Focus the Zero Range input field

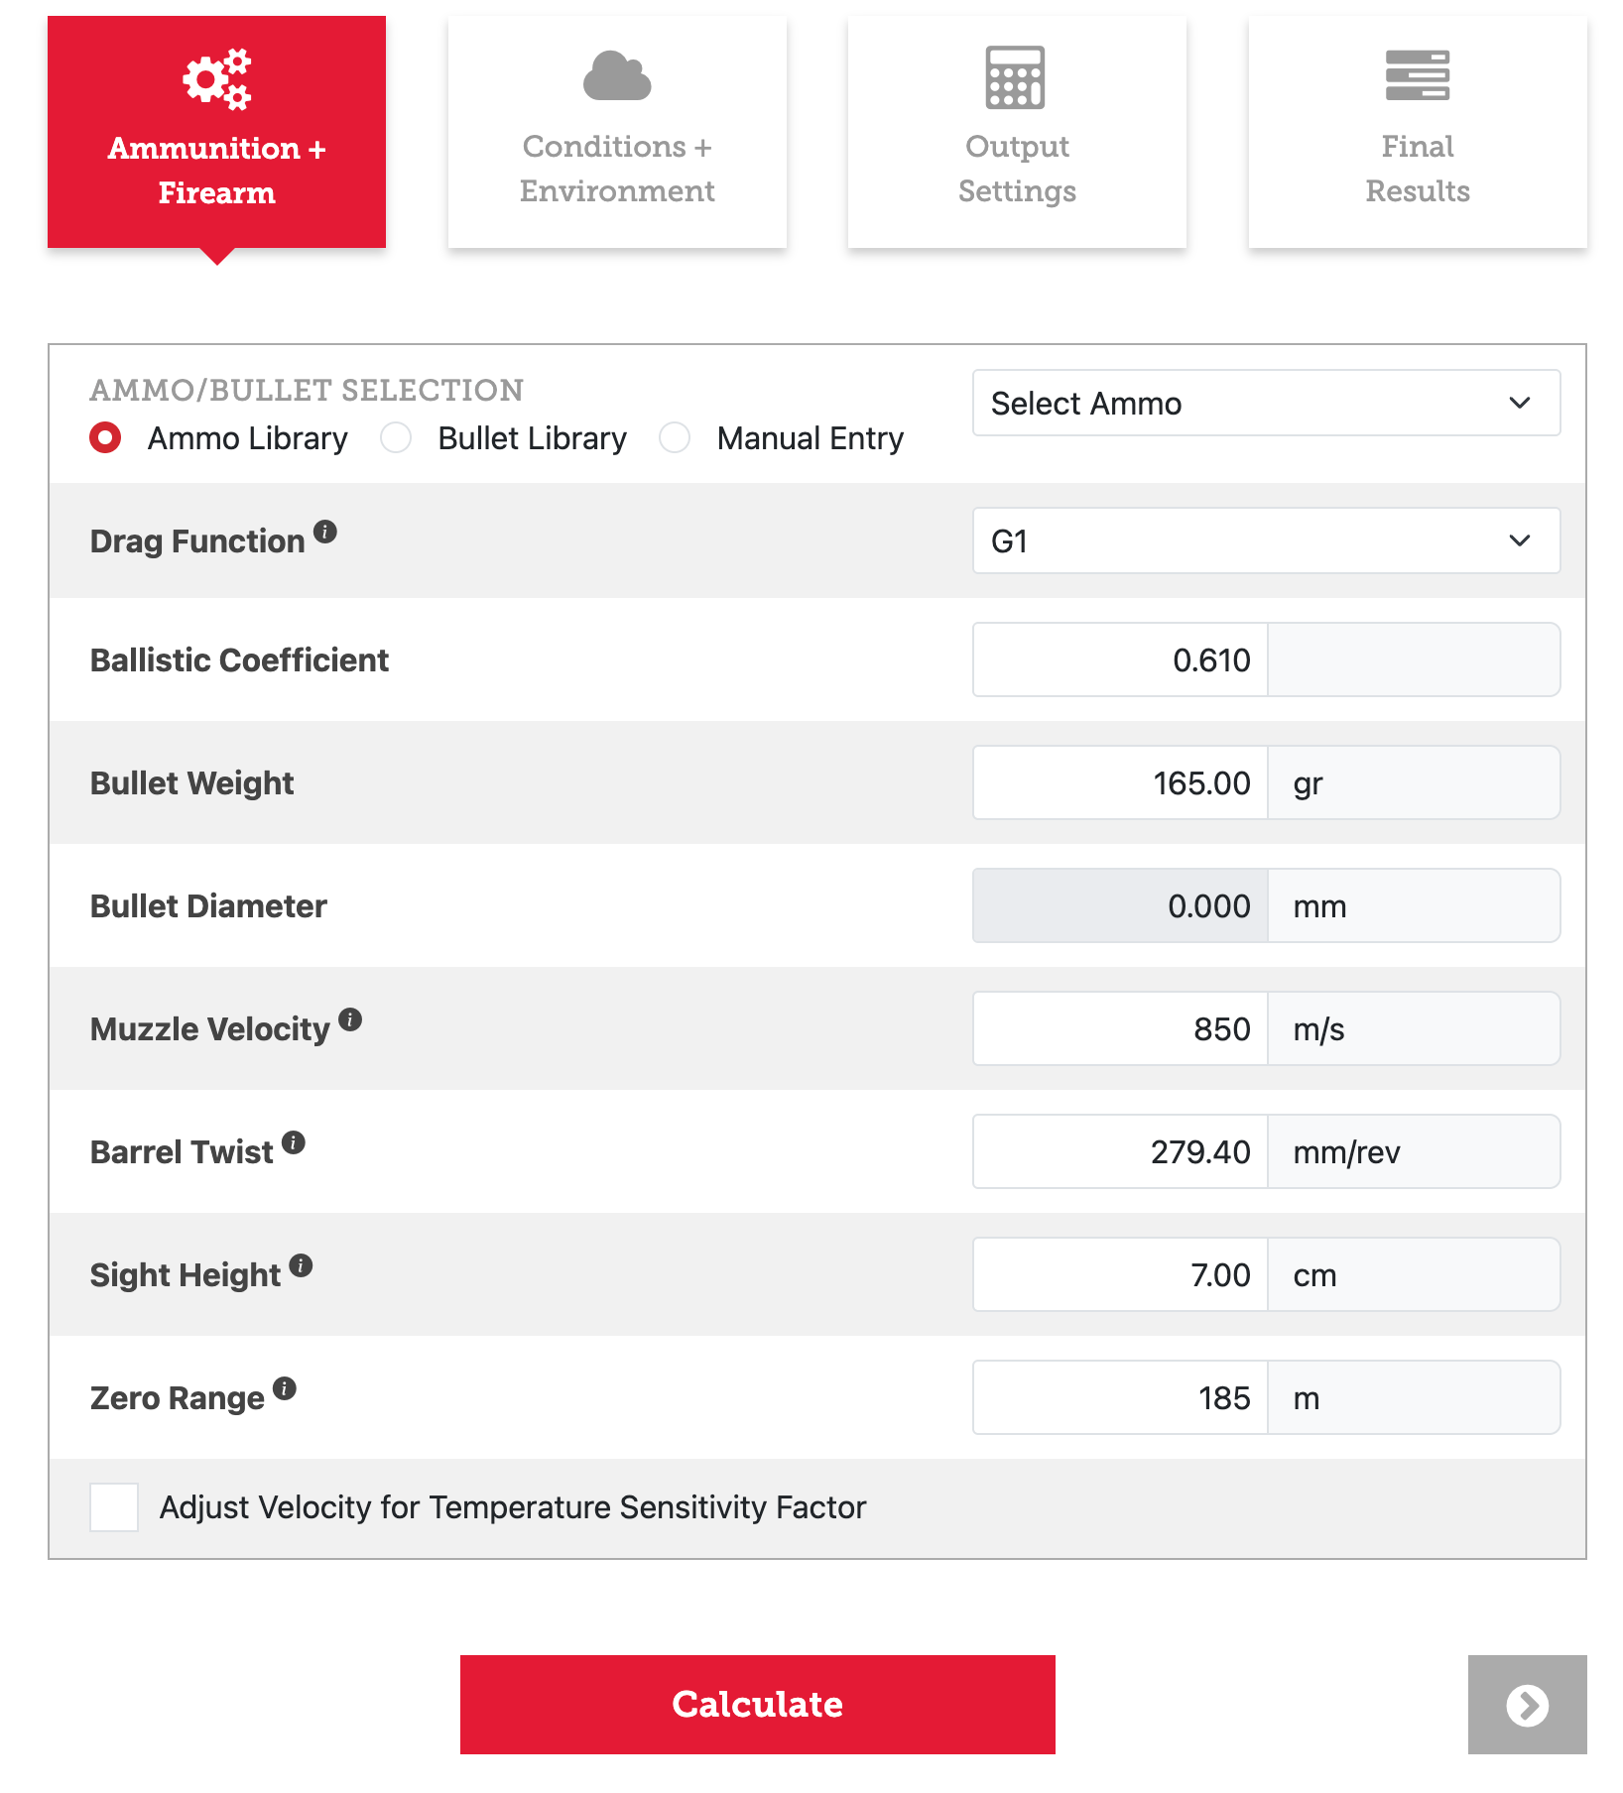click(1121, 1398)
